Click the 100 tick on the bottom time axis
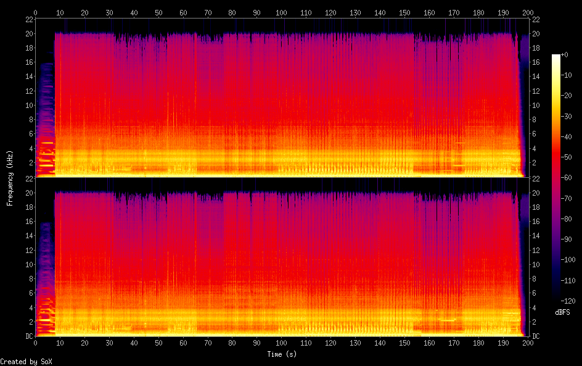The width and height of the screenshot is (582, 366). [281, 343]
